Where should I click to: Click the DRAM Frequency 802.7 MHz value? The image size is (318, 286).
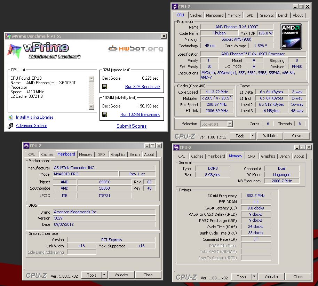(256, 196)
